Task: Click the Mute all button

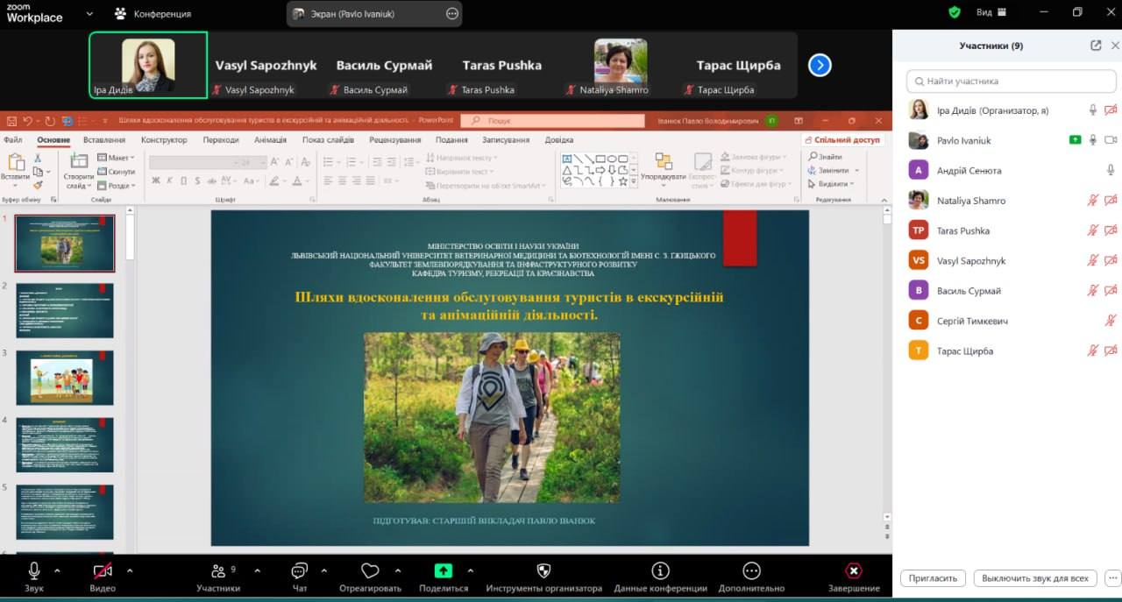Action: [1034, 578]
